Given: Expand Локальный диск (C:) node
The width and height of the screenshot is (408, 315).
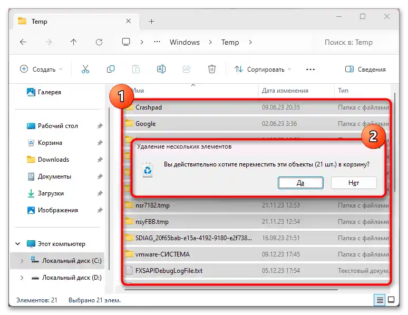Looking at the screenshot, I should (22, 261).
